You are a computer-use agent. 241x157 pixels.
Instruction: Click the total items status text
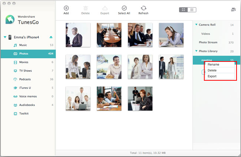click(x=148, y=153)
